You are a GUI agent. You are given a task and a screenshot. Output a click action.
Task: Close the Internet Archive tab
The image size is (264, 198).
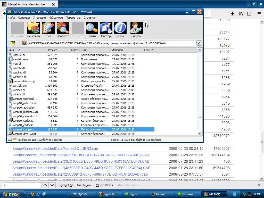(53, 4)
